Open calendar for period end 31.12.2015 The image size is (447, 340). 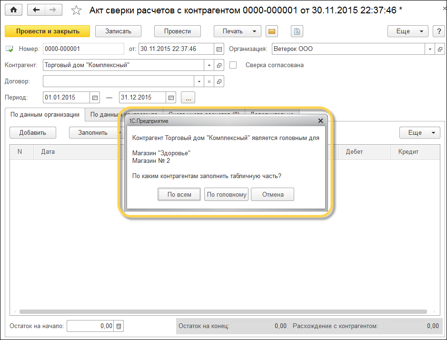click(x=171, y=98)
